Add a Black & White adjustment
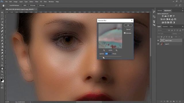The image size is (184, 103). [x=167, y=19]
